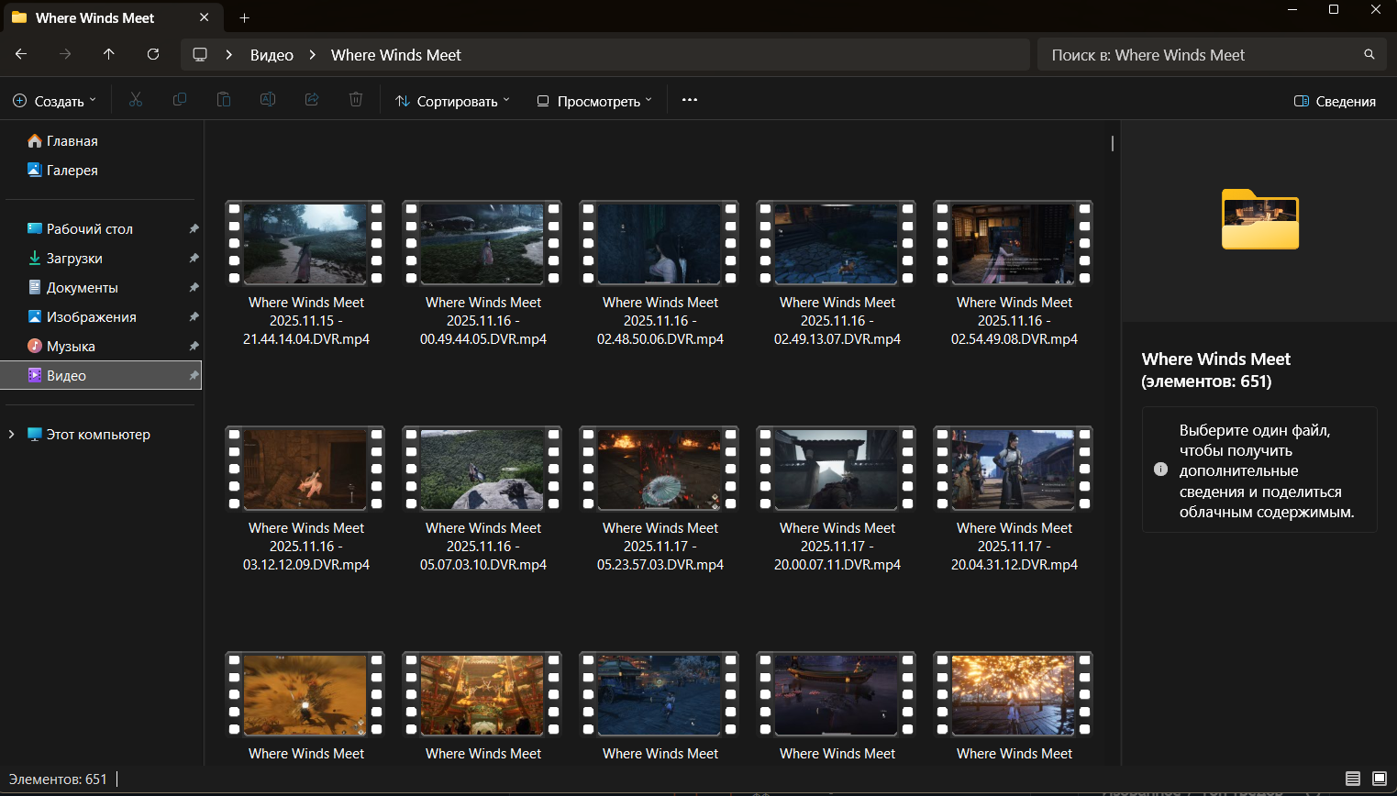Screen dimensions: 1397x796
Task: Switch to large thumbnails view in status bar
Action: click(1380, 779)
